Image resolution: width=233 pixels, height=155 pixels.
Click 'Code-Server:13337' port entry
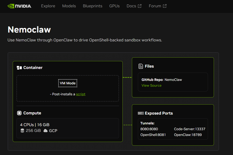(190, 129)
